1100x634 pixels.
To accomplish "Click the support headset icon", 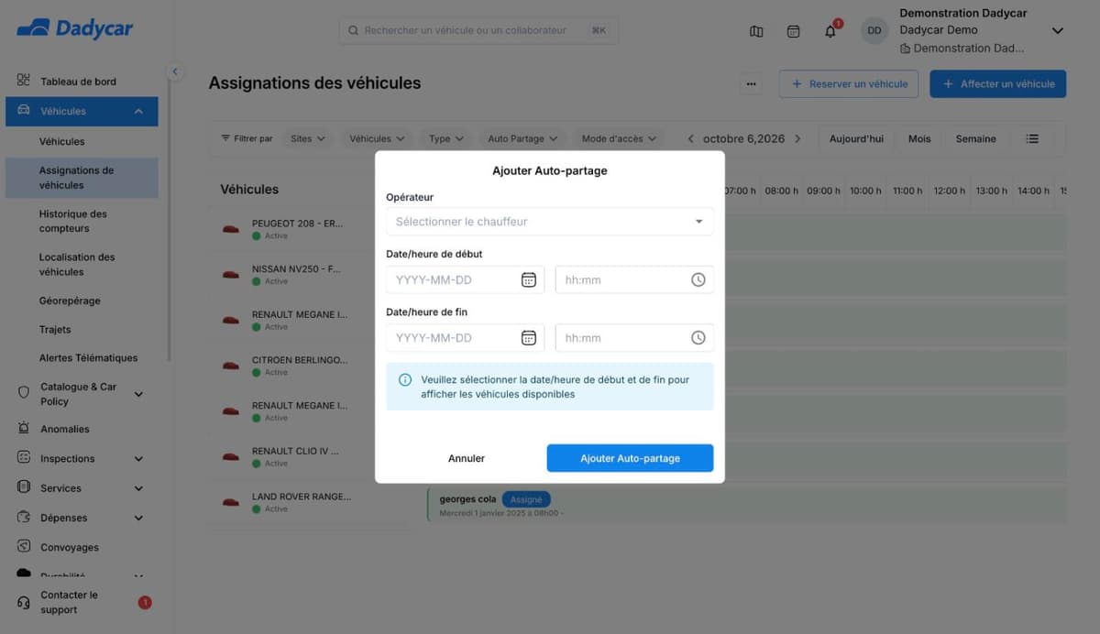I will tap(24, 603).
